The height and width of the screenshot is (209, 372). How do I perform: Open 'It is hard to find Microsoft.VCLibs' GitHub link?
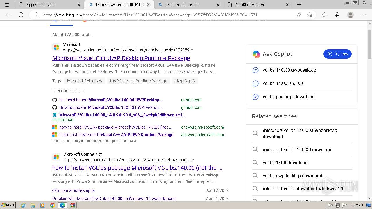point(111,100)
